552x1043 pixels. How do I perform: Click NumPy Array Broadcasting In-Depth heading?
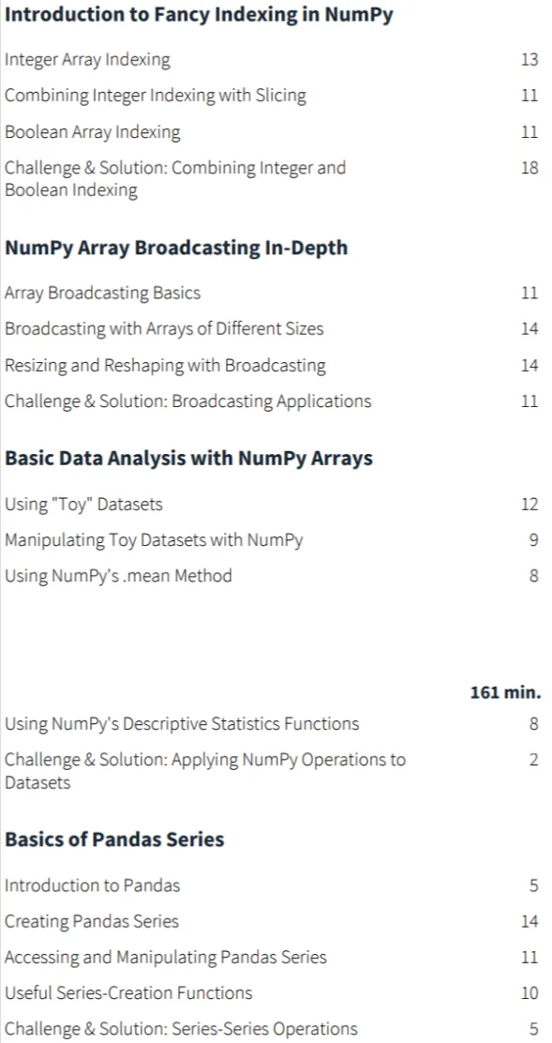coord(176,249)
